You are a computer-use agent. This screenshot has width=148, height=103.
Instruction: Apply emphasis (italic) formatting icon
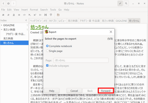(8, 15)
